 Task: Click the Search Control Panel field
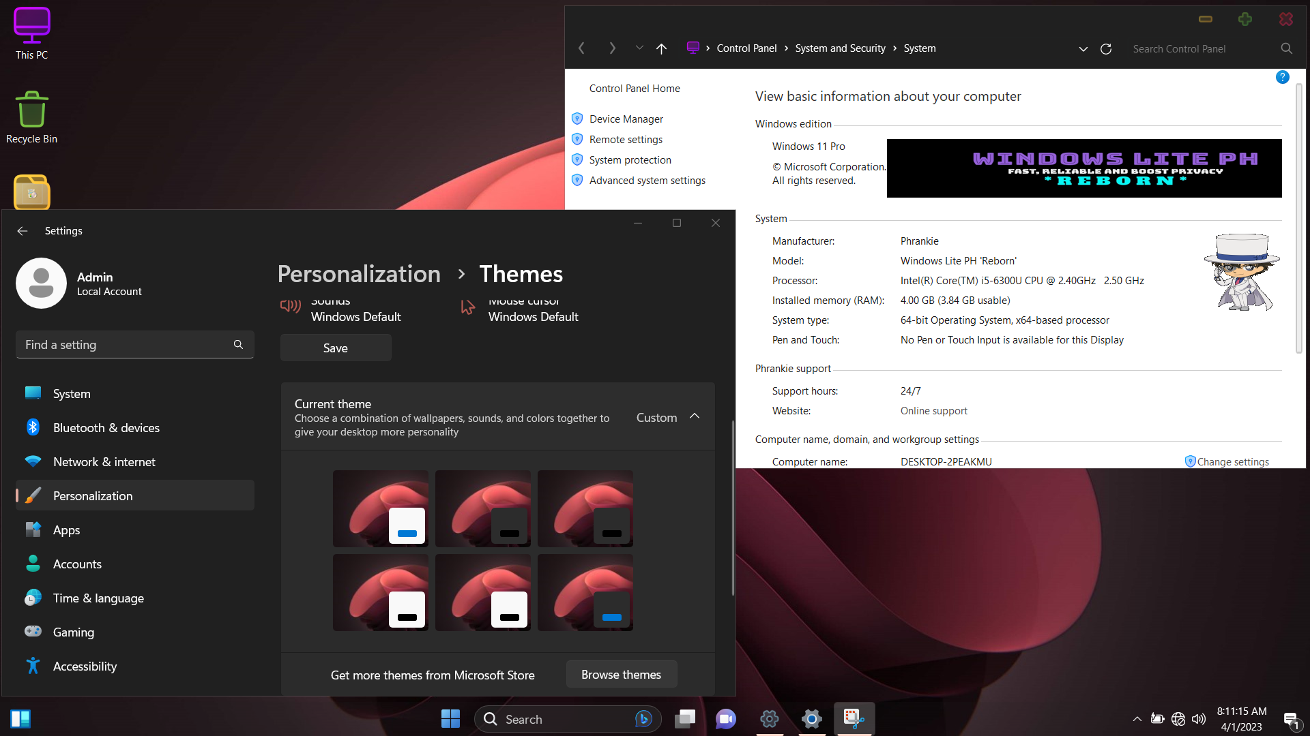1204,49
